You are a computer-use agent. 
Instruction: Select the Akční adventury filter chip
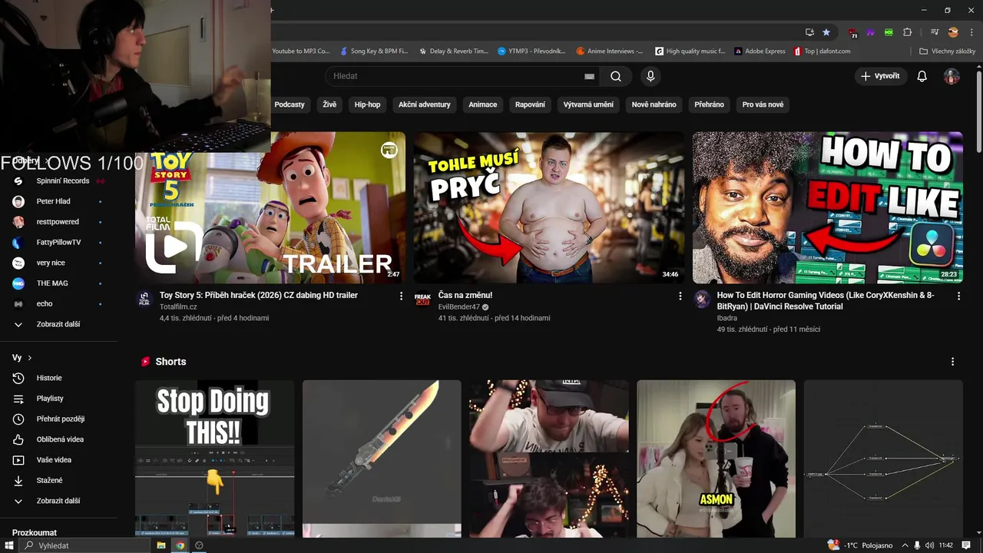(424, 104)
